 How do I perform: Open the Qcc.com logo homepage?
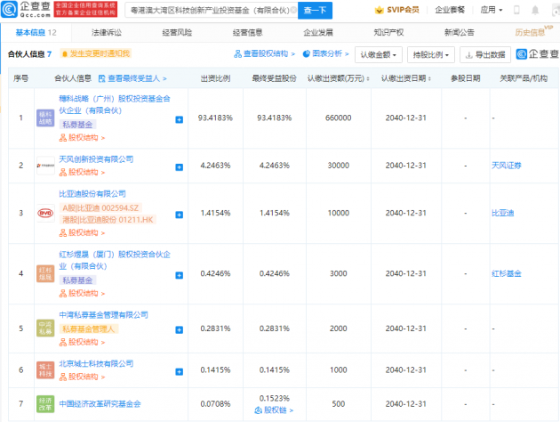(x=26, y=9)
